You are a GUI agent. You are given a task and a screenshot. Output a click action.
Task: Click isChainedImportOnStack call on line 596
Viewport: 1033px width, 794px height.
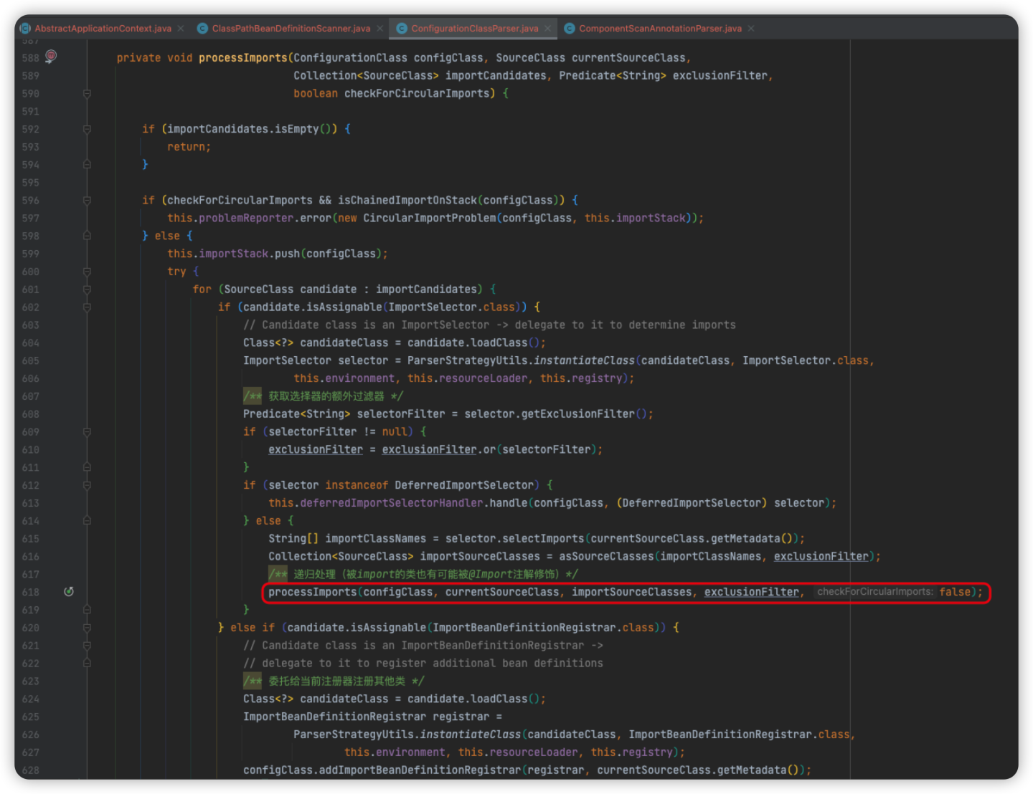[407, 200]
